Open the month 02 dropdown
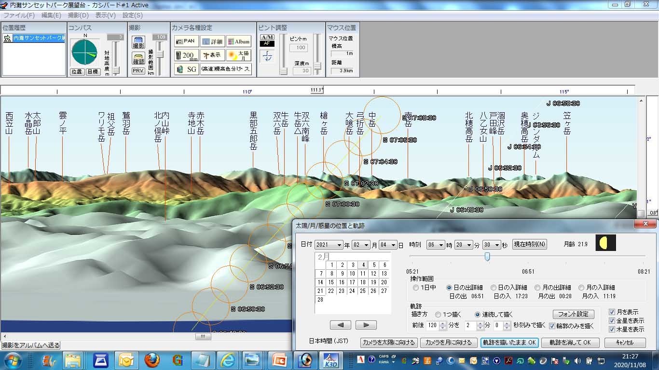Image resolution: width=659 pixels, height=370 pixels. 361,245
